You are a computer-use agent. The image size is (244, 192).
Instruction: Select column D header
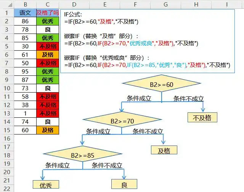pos(74,4)
